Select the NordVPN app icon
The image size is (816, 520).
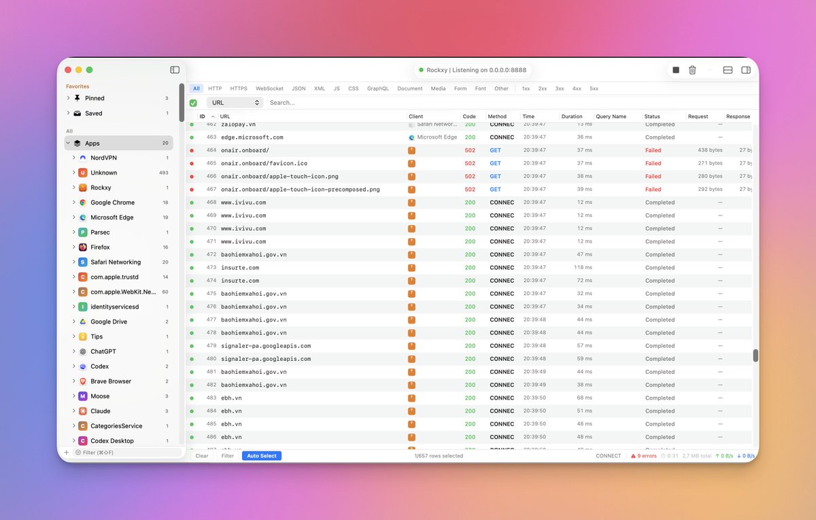pos(83,158)
